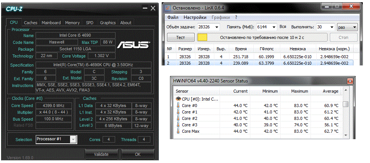Click the Maximum column header in HWiNFO
Viewport: 370px width, 163px height.
(295, 91)
